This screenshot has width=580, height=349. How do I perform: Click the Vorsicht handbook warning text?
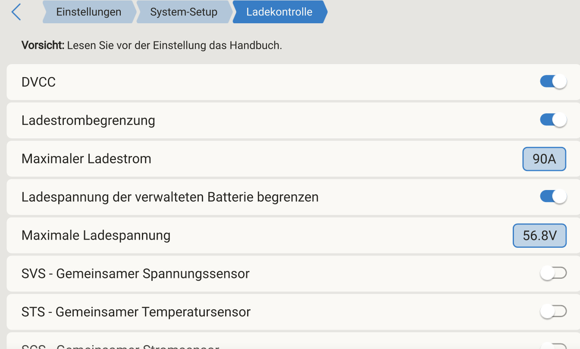tap(152, 45)
